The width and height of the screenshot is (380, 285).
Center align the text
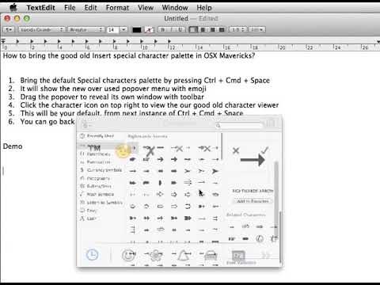(x=203, y=29)
